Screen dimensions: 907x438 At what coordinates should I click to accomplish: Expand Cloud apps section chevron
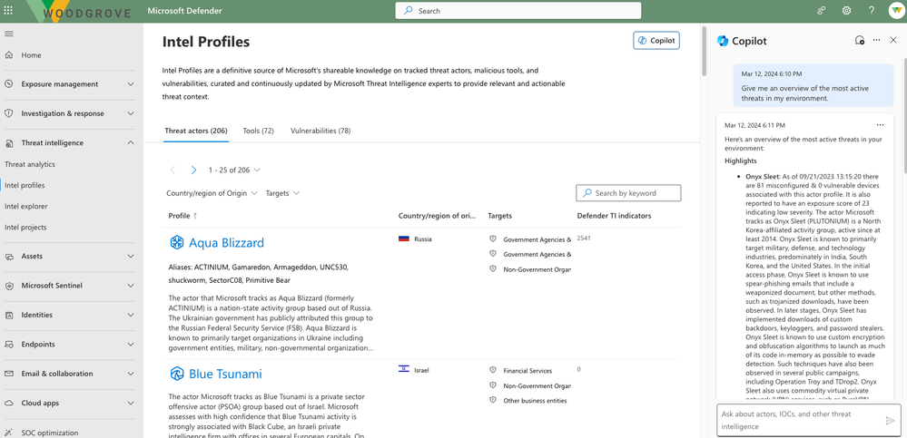click(131, 404)
